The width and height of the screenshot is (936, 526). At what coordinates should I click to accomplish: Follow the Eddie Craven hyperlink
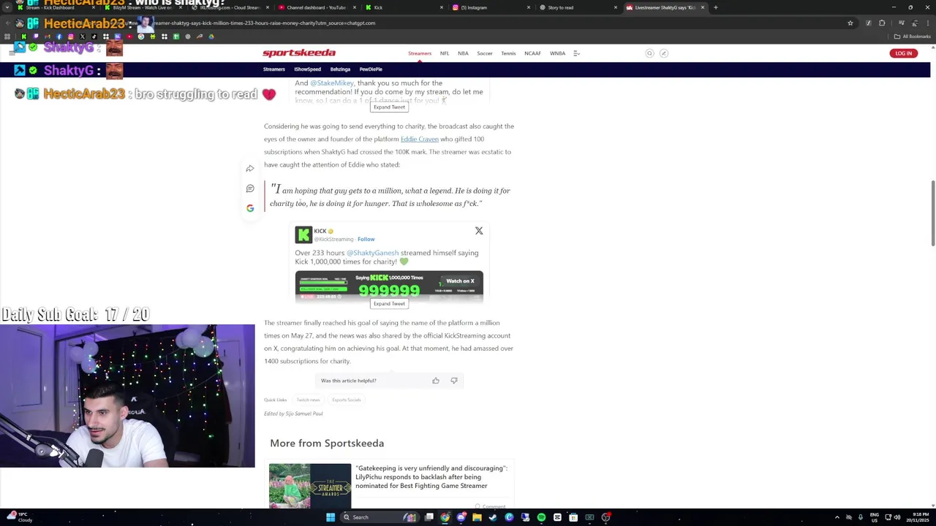click(420, 139)
